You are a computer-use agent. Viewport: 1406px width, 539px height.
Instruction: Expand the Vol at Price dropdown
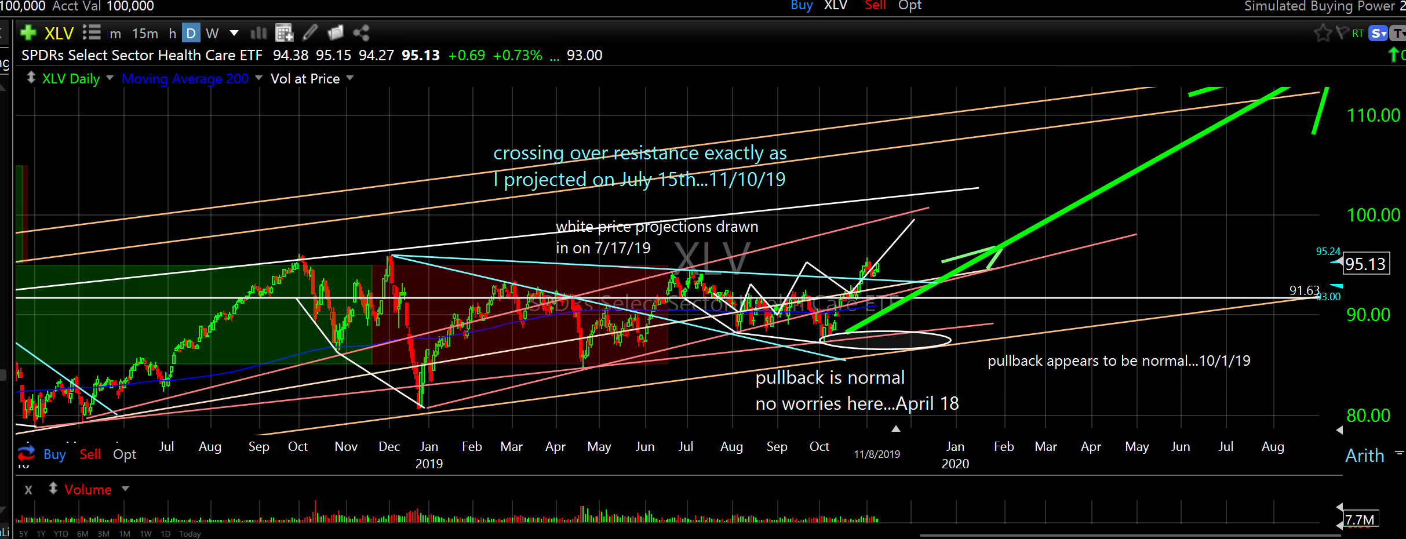coord(349,78)
